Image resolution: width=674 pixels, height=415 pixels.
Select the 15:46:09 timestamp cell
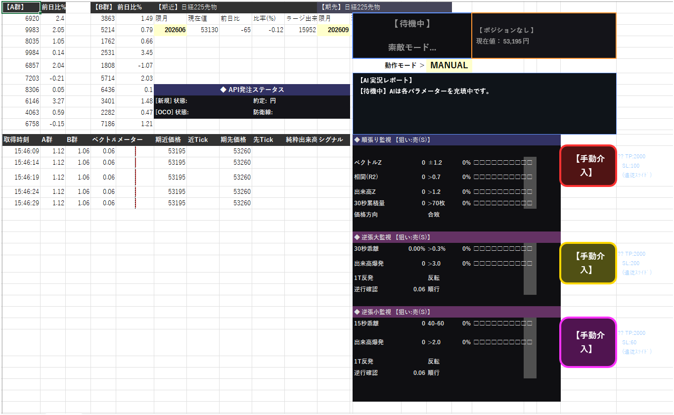click(x=21, y=151)
